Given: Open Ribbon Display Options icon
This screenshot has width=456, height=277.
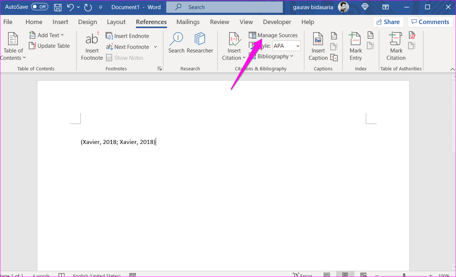Looking at the screenshot, I should 385,7.
